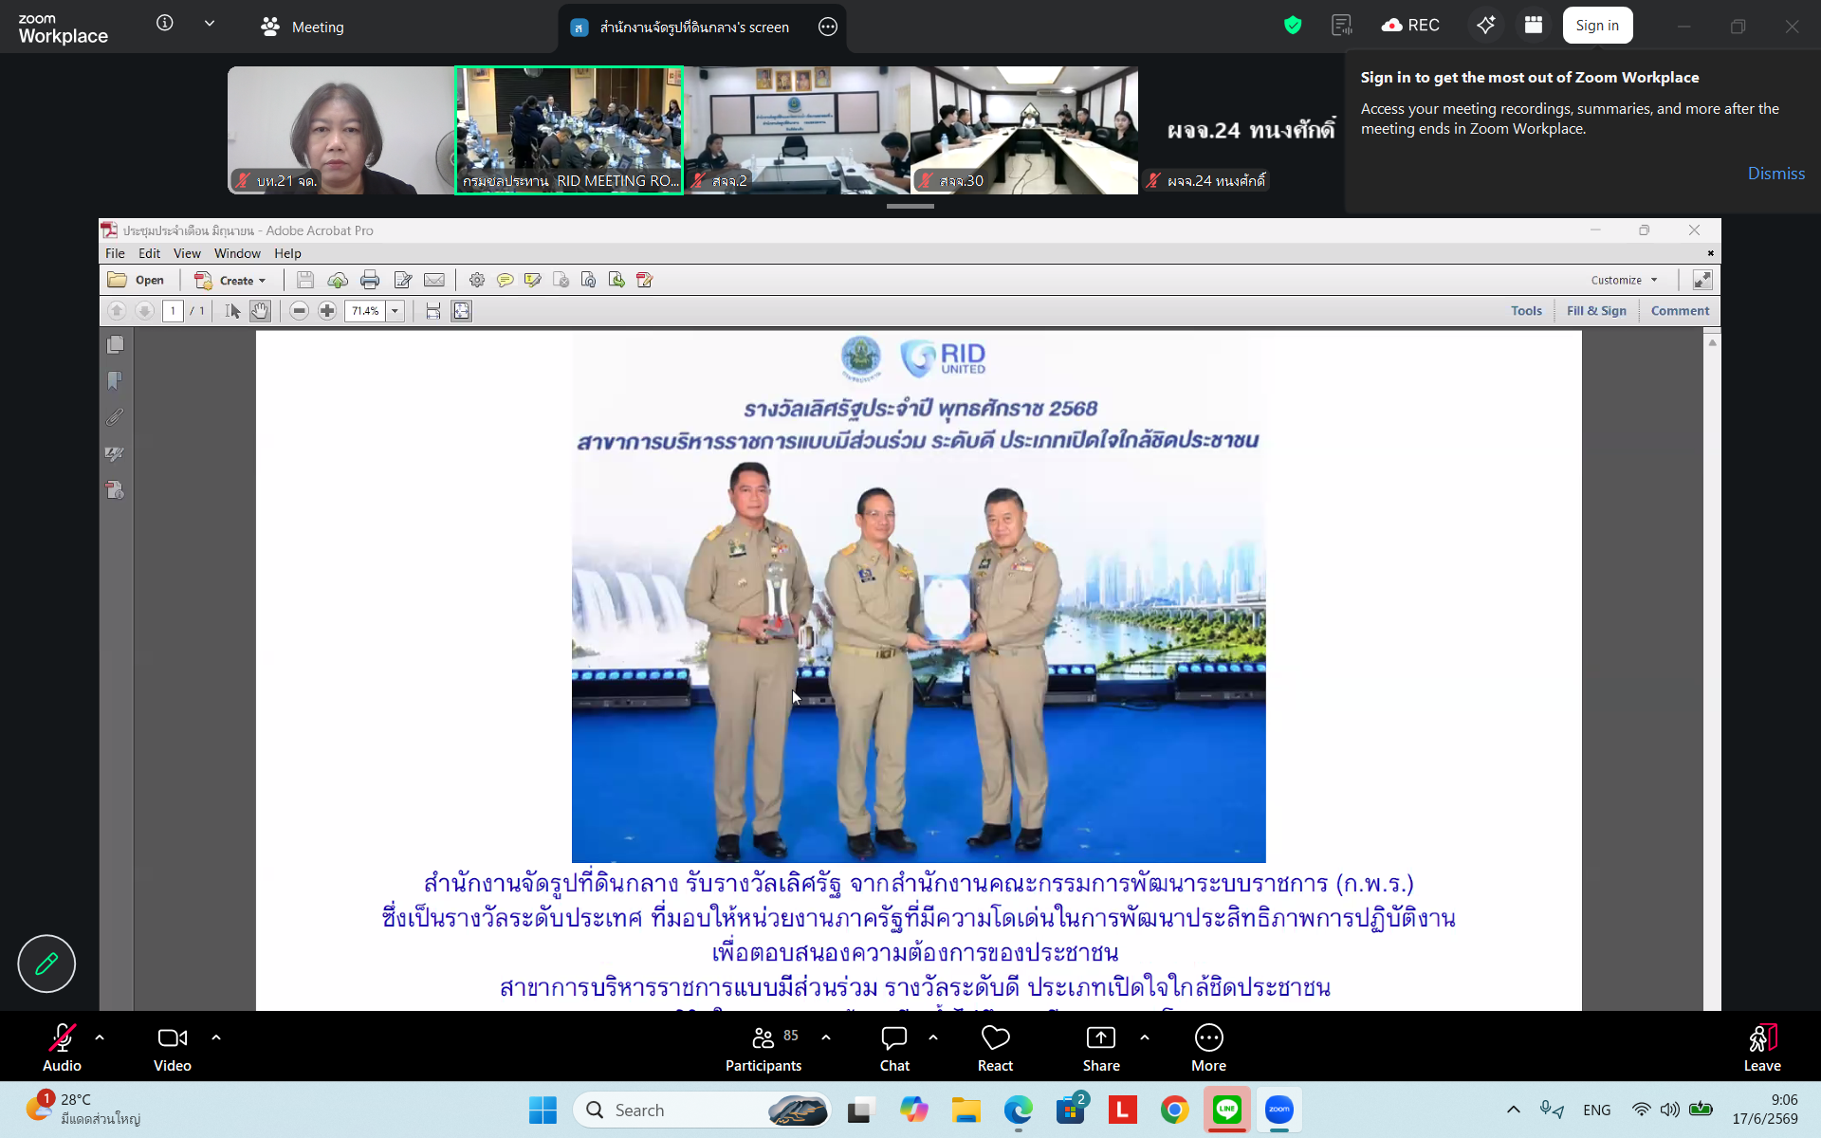Open the Window menu
The image size is (1821, 1138).
[237, 253]
